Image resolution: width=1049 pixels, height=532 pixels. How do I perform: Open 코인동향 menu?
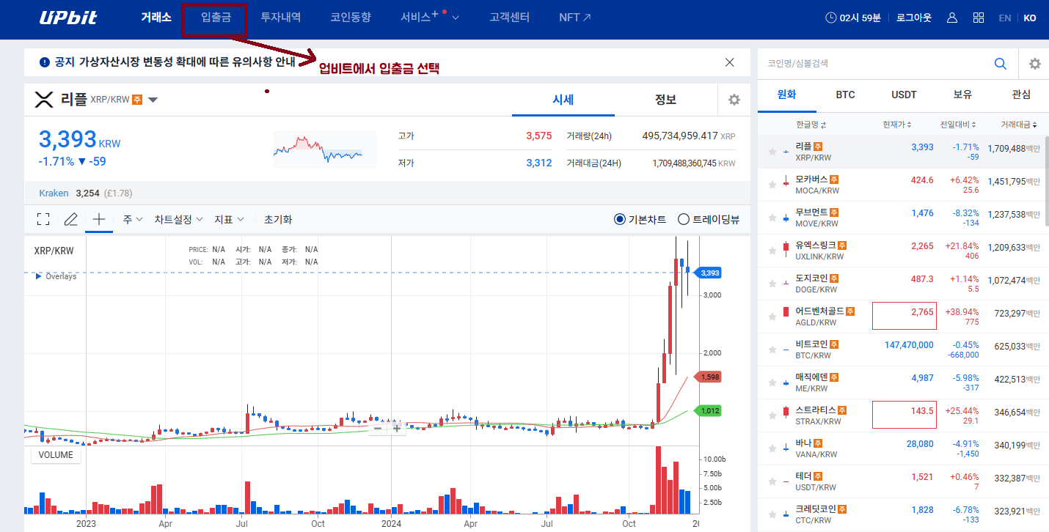coord(351,18)
